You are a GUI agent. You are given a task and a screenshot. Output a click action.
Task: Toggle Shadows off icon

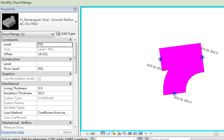pos(119,133)
